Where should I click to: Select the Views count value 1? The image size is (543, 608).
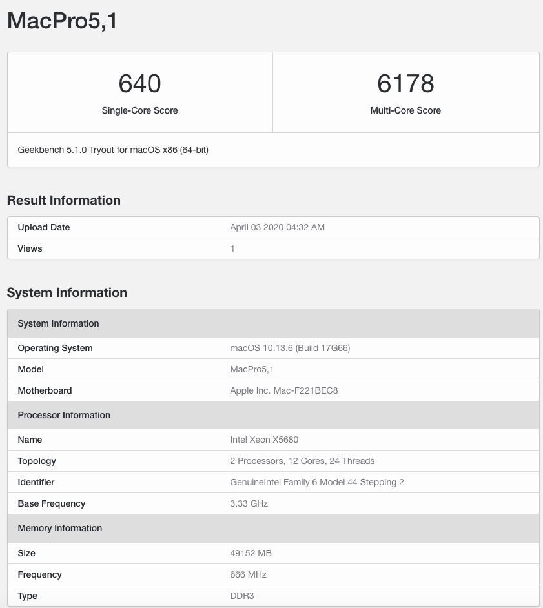[x=232, y=248]
